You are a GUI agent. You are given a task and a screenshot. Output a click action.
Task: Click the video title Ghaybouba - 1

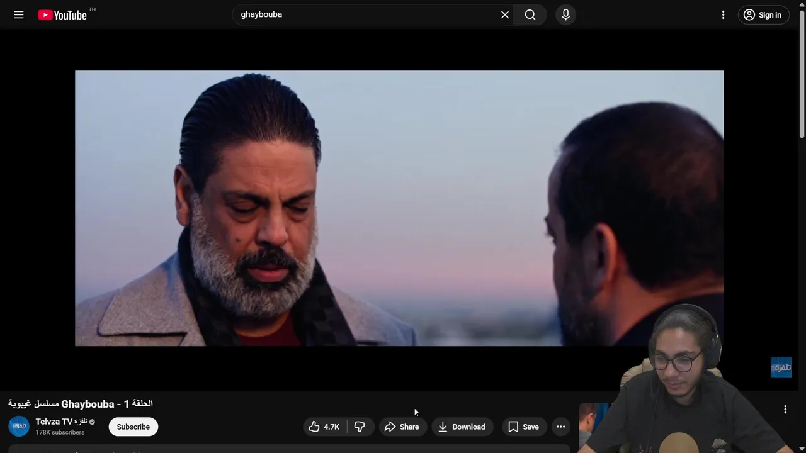point(81,404)
